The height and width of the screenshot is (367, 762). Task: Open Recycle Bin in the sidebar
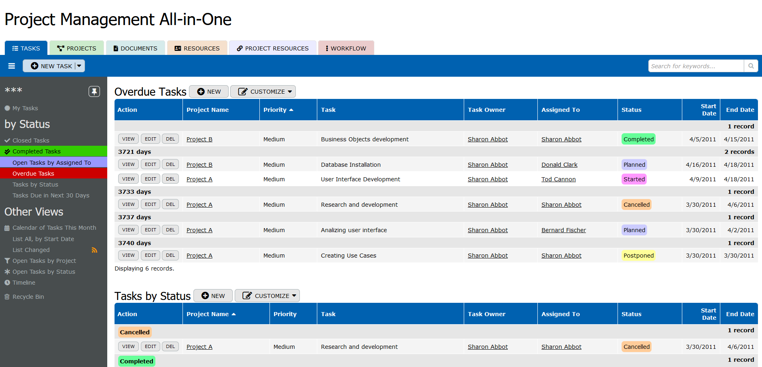pos(28,297)
